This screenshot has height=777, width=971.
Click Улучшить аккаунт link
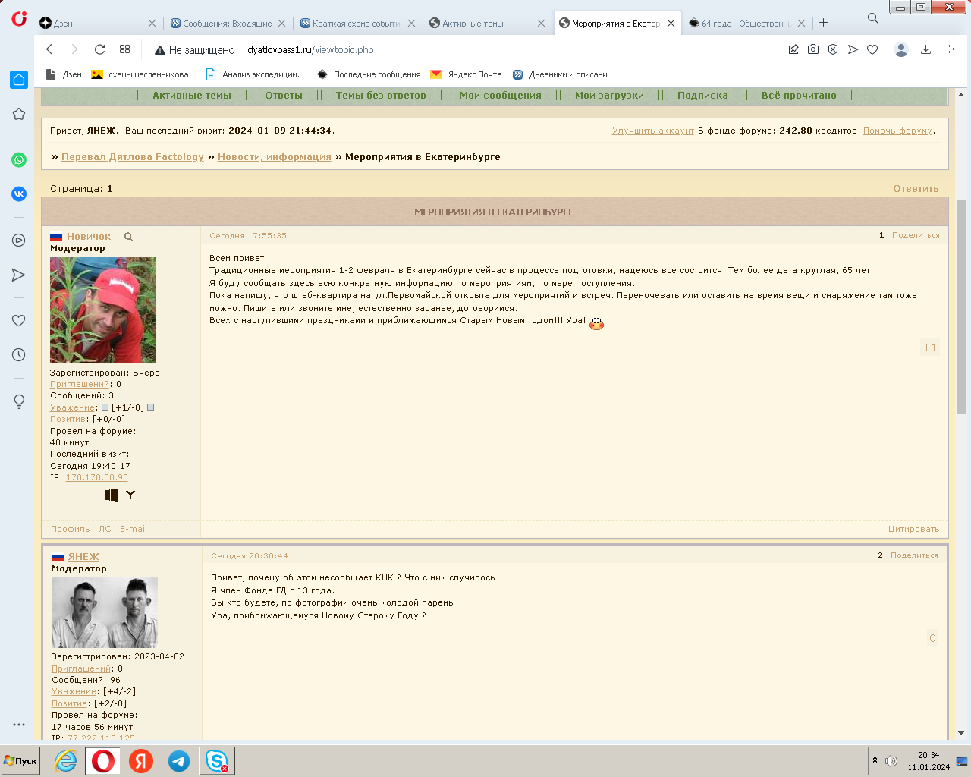[653, 131]
